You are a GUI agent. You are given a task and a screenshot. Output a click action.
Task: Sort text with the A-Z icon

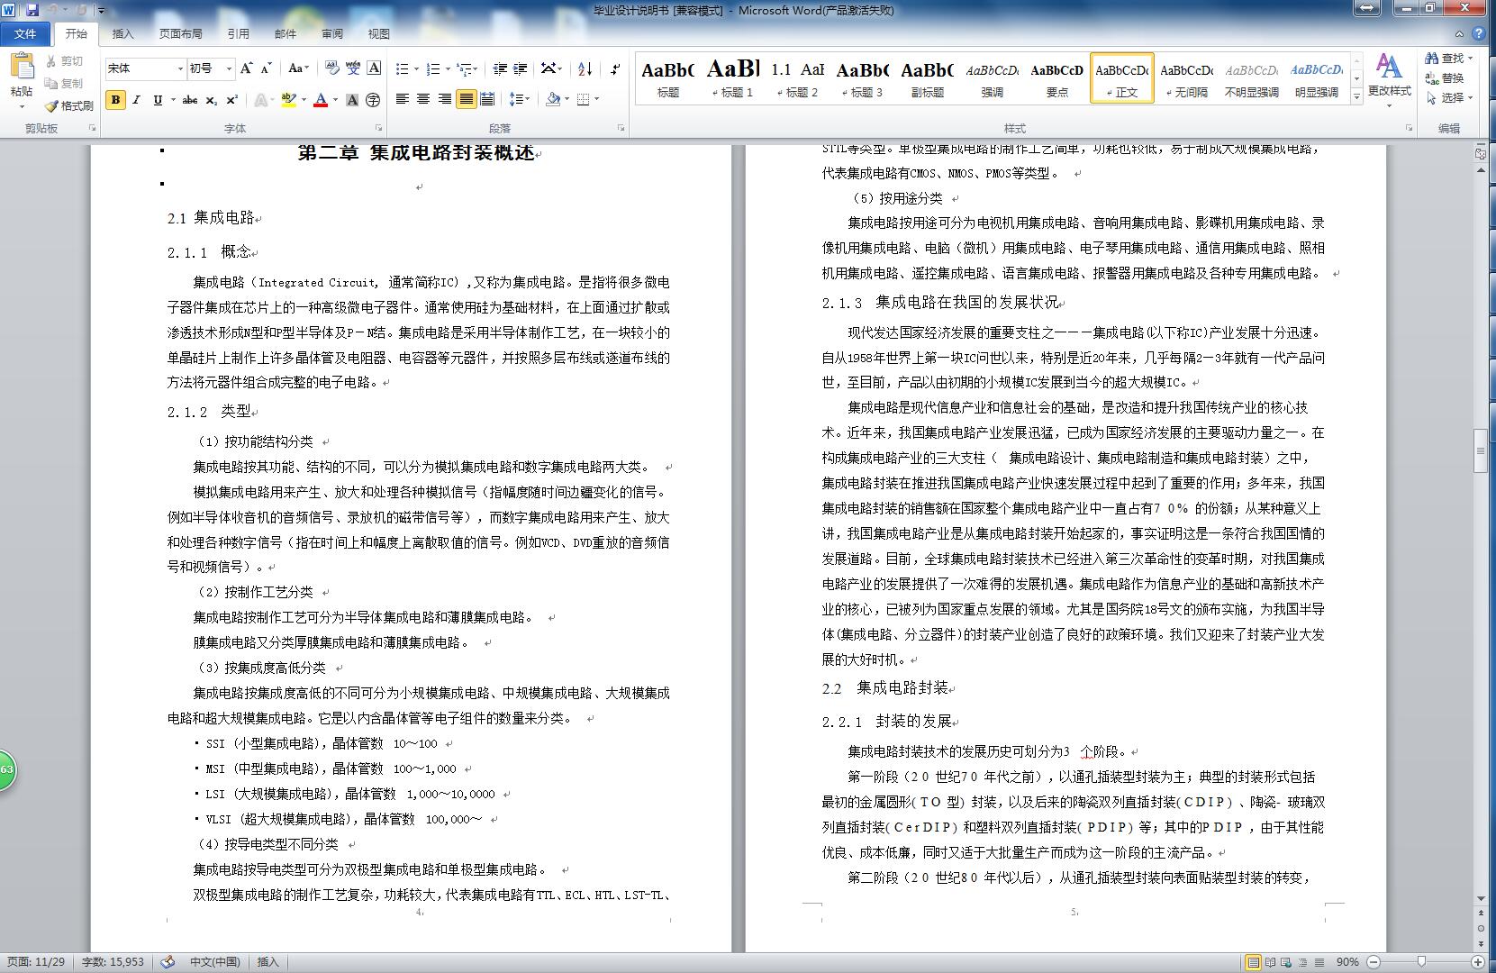[585, 68]
